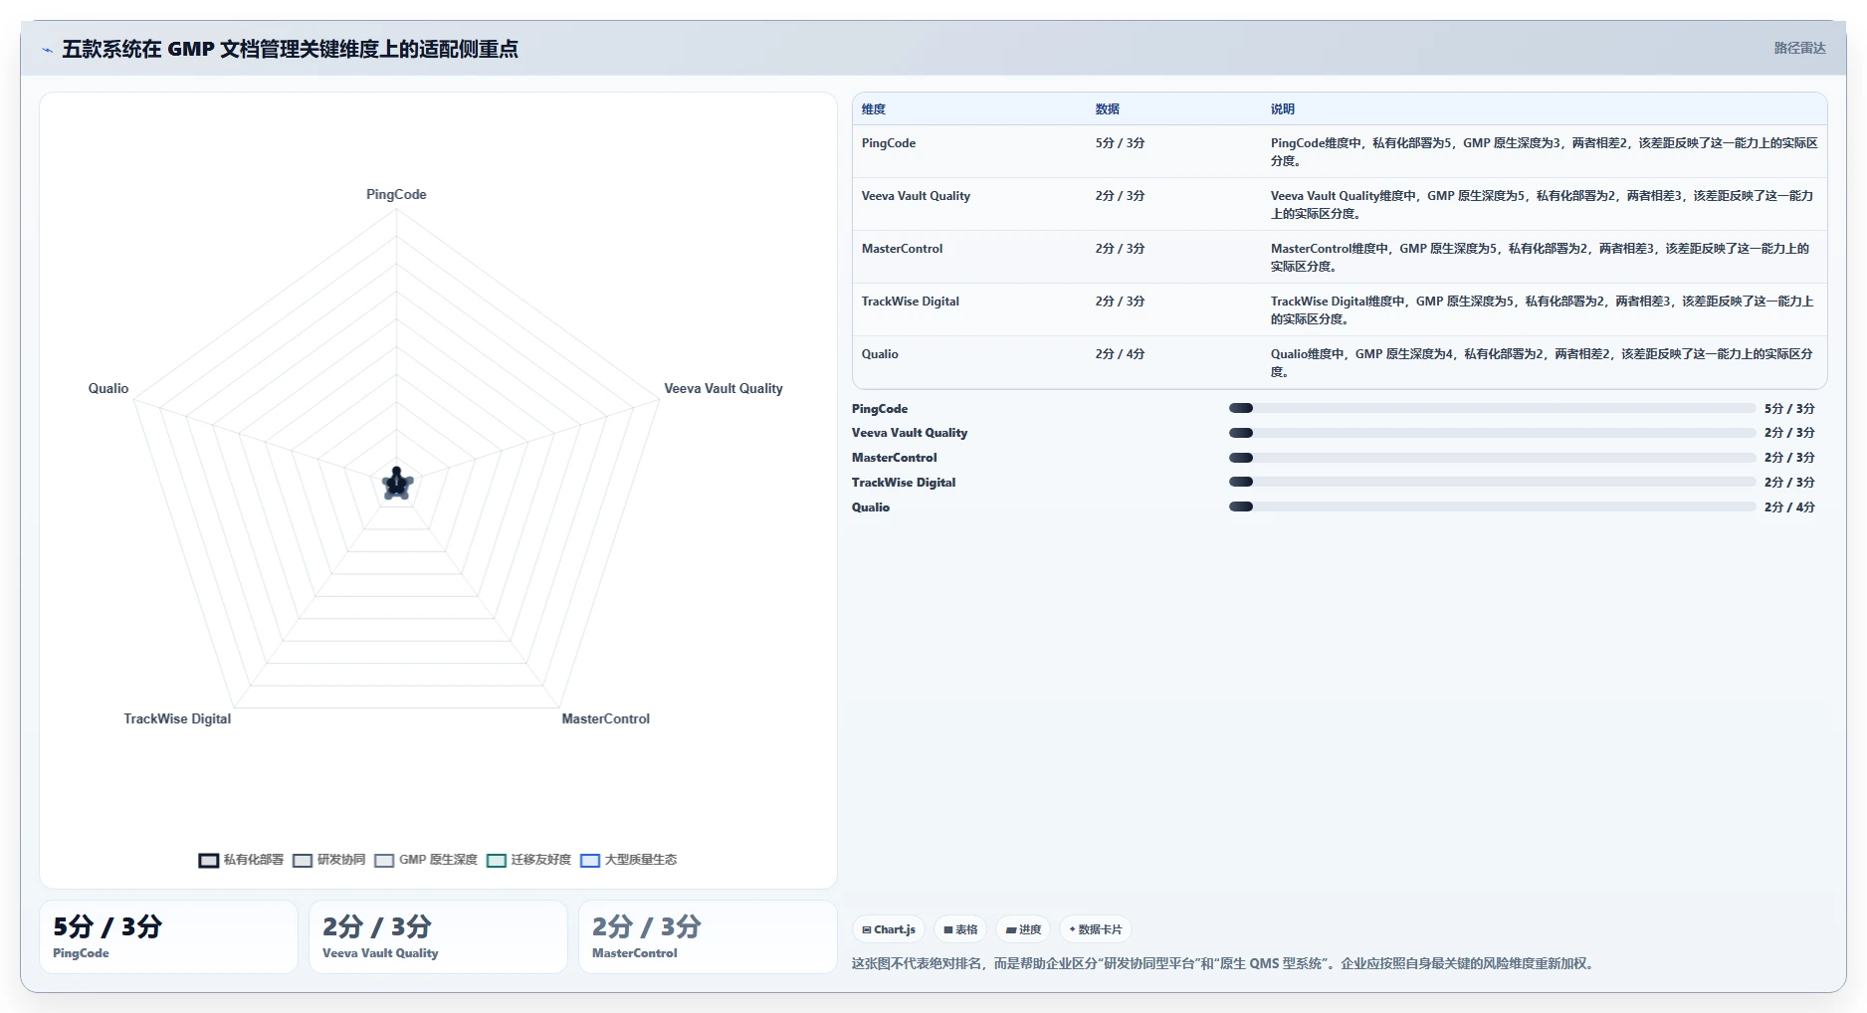The width and height of the screenshot is (1867, 1013).
Task: Click the PingCode progress bar
Action: 1492,408
